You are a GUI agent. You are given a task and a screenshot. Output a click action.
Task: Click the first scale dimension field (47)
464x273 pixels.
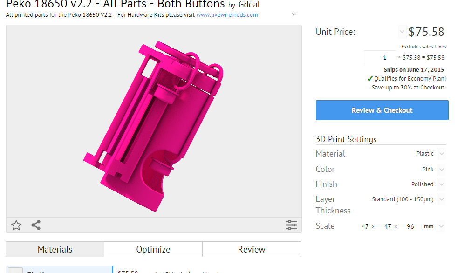click(x=365, y=226)
